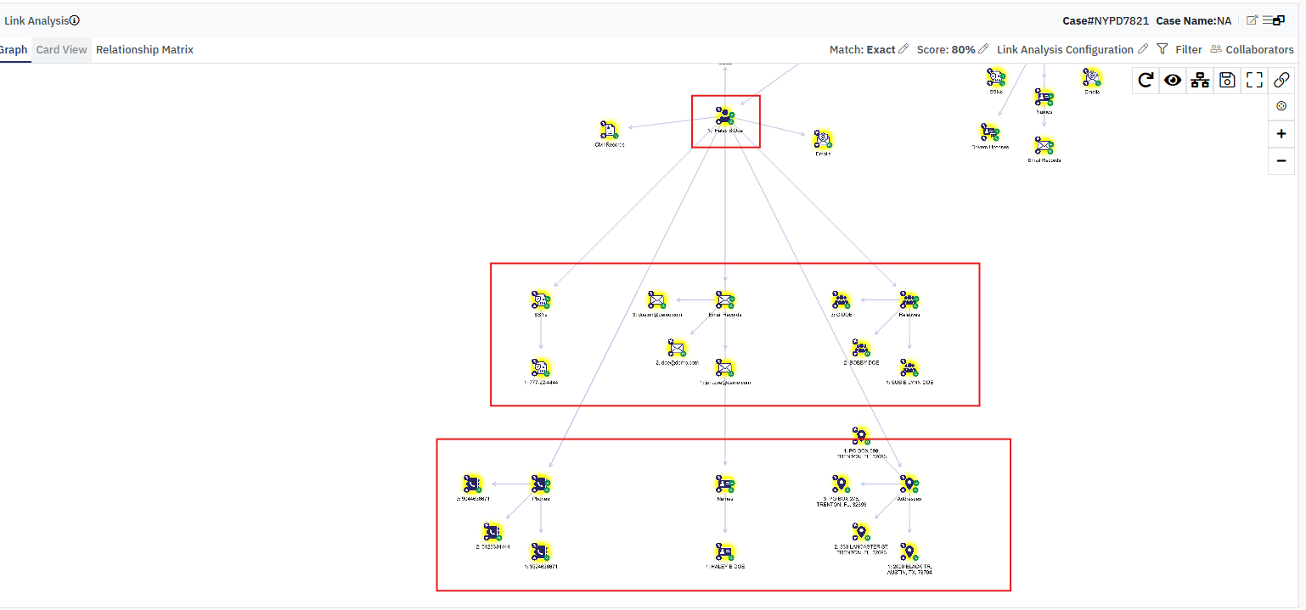Zoom out using the minus button
The width and height of the screenshot is (1306, 610).
pos(1281,160)
